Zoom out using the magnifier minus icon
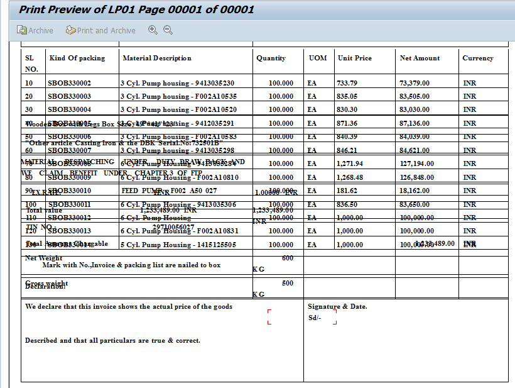 tap(168, 30)
